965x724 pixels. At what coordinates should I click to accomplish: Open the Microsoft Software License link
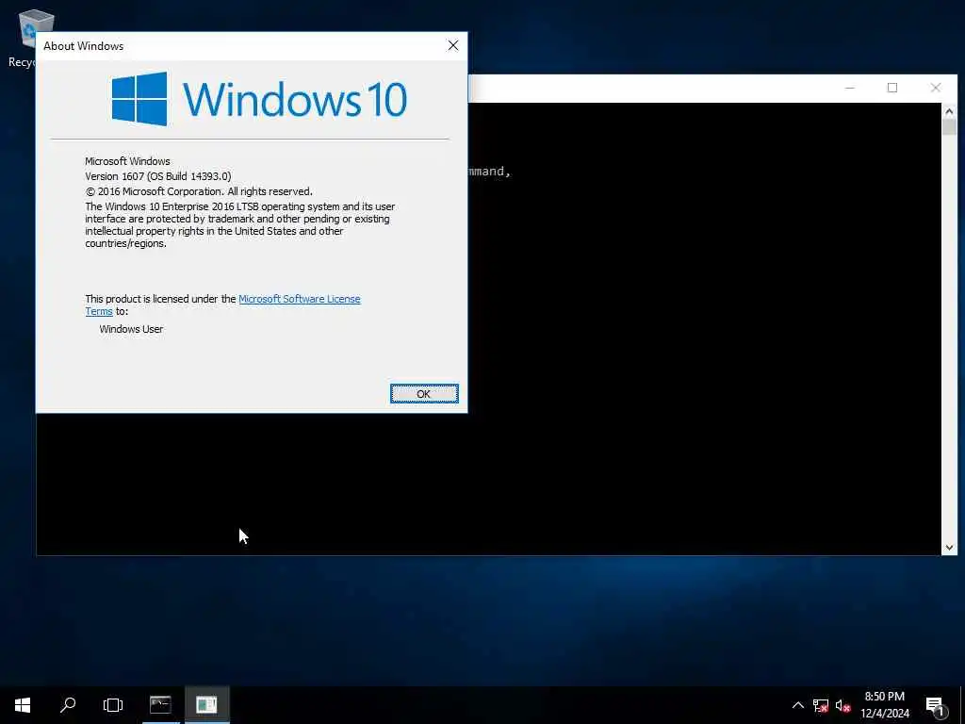(x=299, y=299)
